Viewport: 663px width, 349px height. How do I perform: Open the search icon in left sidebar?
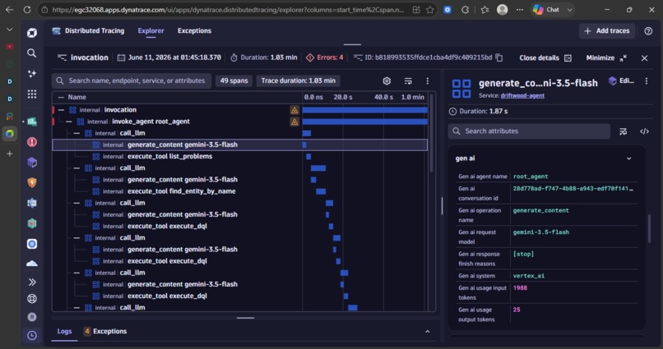point(32,53)
